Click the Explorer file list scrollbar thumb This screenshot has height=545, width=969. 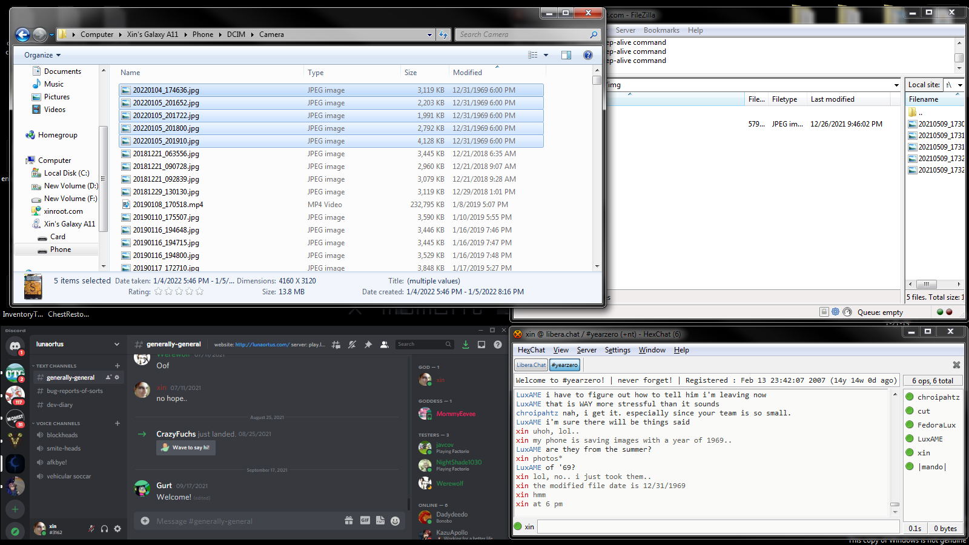pyautogui.click(x=597, y=80)
